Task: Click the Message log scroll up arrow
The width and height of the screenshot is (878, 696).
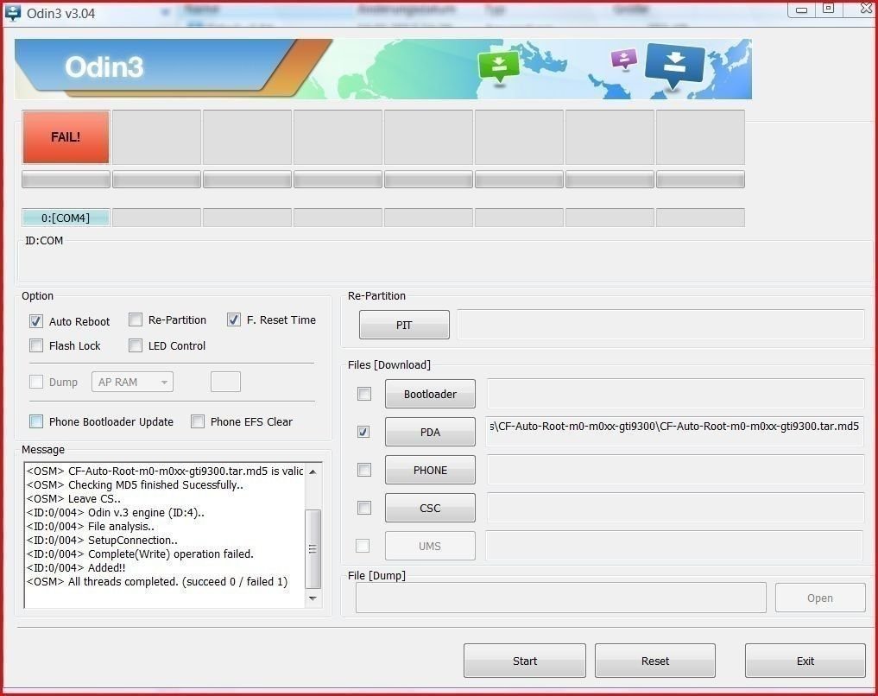Action: pyautogui.click(x=313, y=472)
